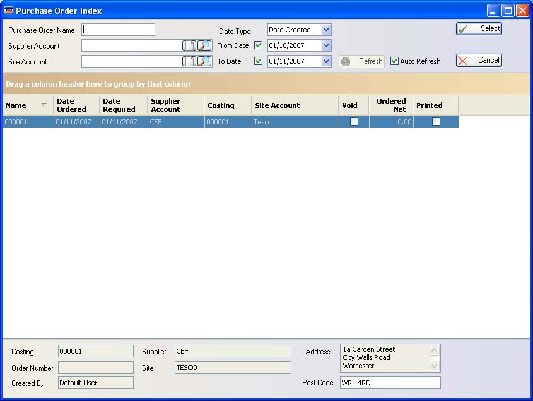This screenshot has height=401, width=533.
Task: Click the Supplier Account browse list icon
Action: [x=189, y=45]
